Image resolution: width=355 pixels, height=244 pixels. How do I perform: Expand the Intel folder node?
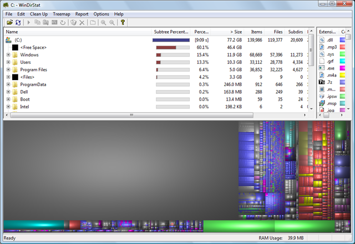coord(8,107)
